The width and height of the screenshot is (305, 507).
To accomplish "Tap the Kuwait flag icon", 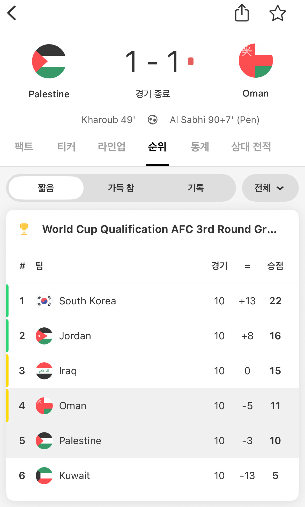I will pyautogui.click(x=44, y=476).
